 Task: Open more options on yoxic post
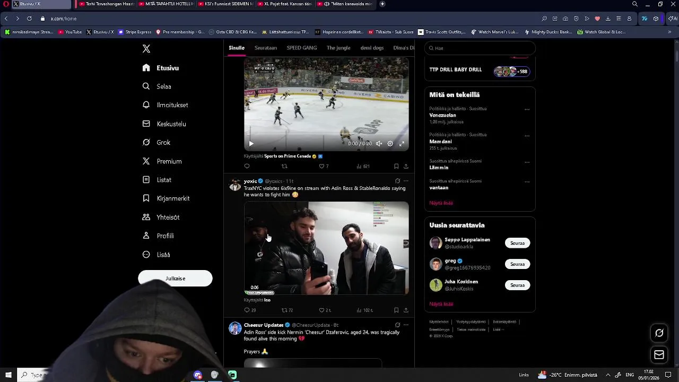pyautogui.click(x=406, y=181)
